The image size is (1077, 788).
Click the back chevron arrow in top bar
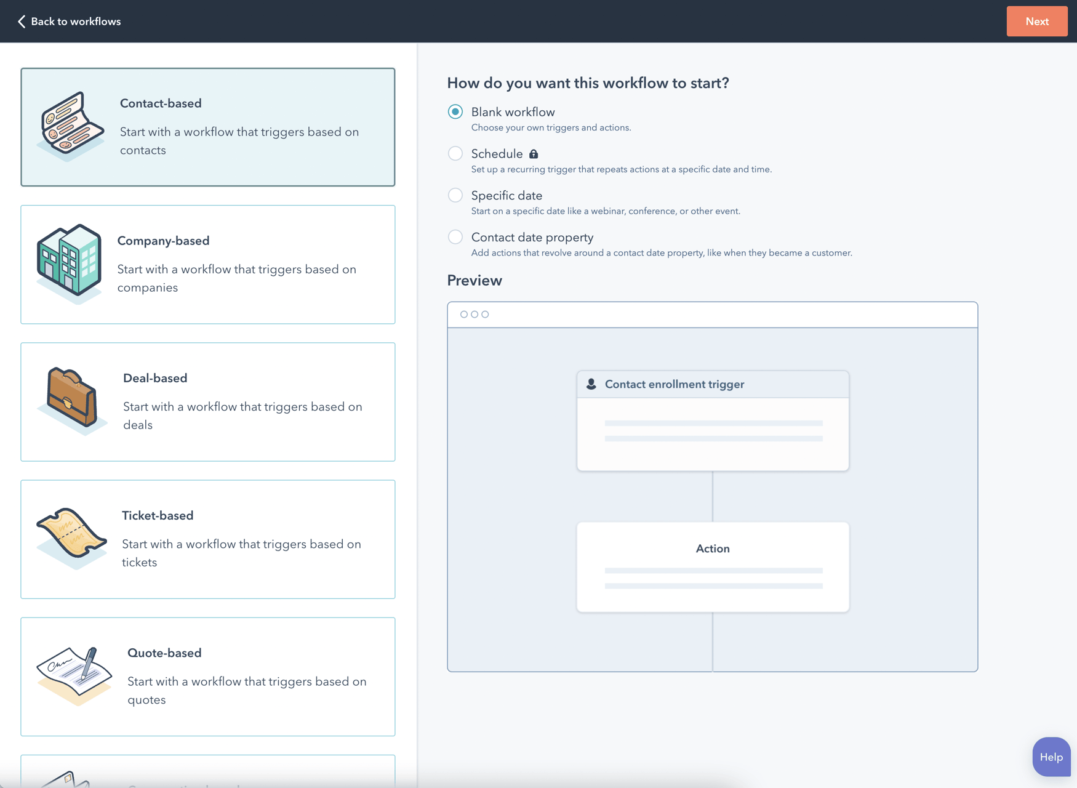click(21, 21)
